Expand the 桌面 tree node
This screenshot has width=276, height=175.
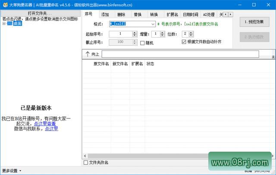pyautogui.click(x=4, y=23)
